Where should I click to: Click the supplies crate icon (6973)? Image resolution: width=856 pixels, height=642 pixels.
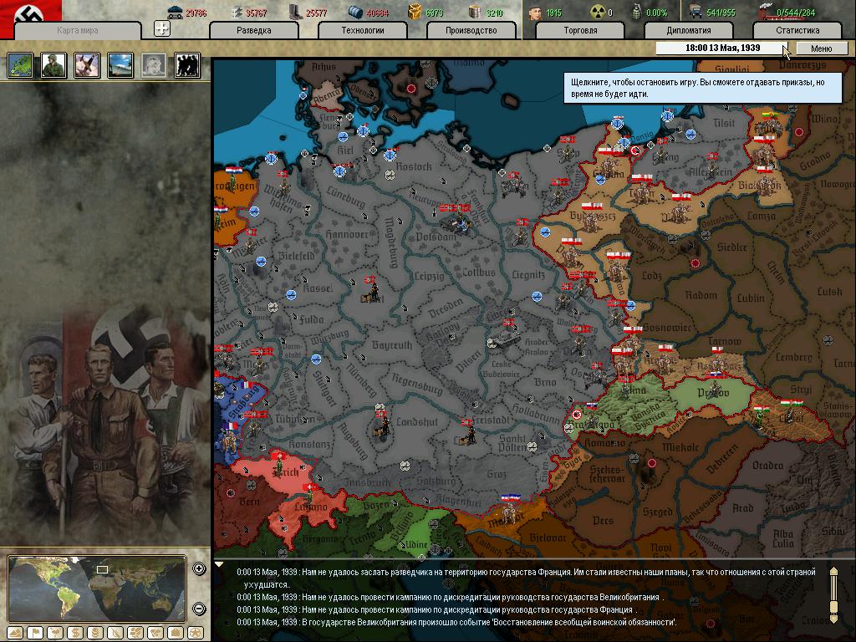415,12
